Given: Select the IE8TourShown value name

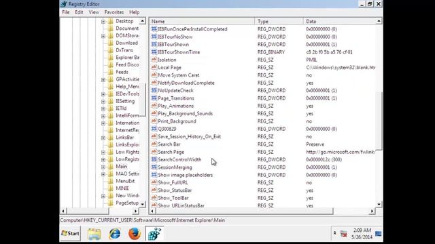Looking at the screenshot, I should coord(173,44).
